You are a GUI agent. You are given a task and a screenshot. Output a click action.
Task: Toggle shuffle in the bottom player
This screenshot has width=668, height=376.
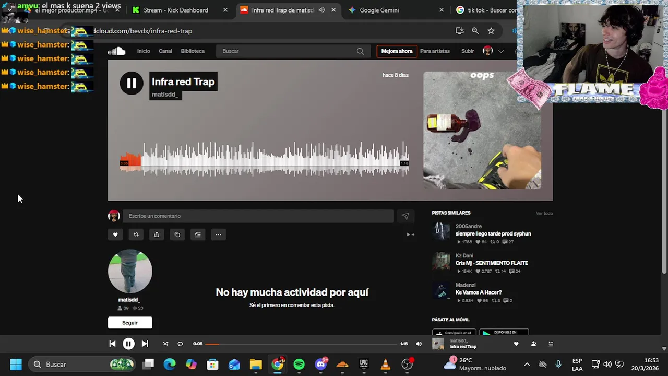tap(165, 344)
